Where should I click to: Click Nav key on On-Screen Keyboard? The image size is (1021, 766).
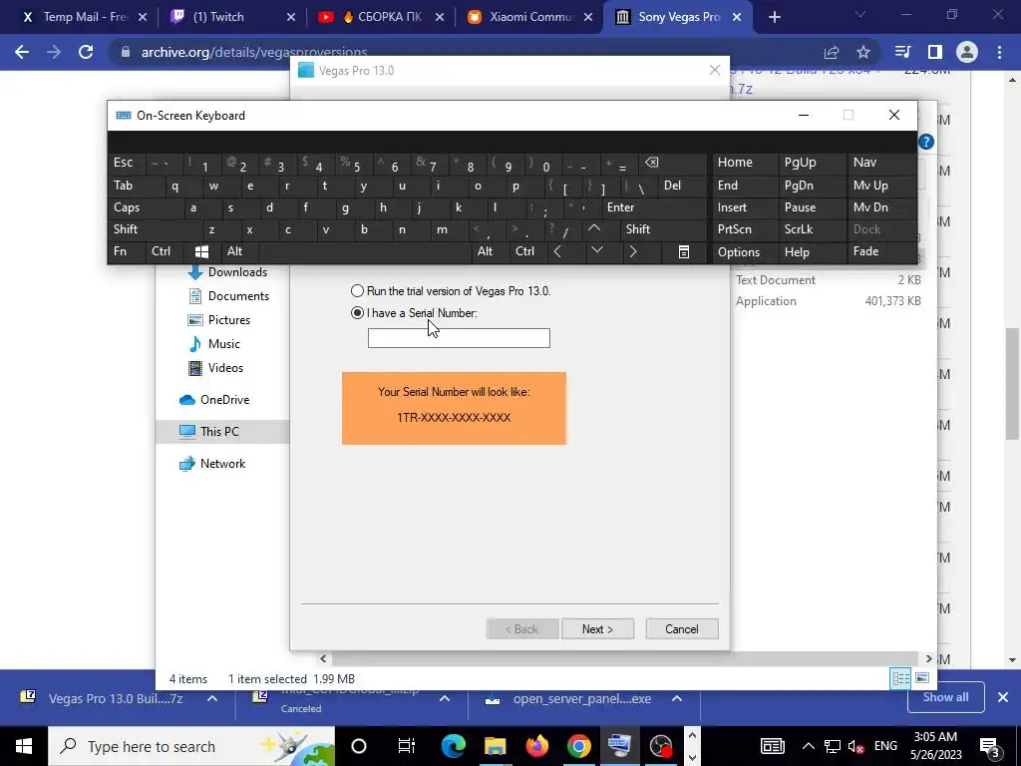(864, 163)
